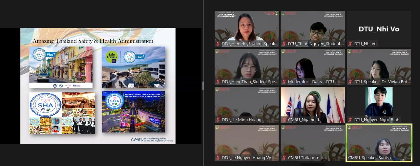Click muted mic icon for DTU_Le Nguyen Hoang Vy
This screenshot has height=166, width=420.
pos(218,158)
